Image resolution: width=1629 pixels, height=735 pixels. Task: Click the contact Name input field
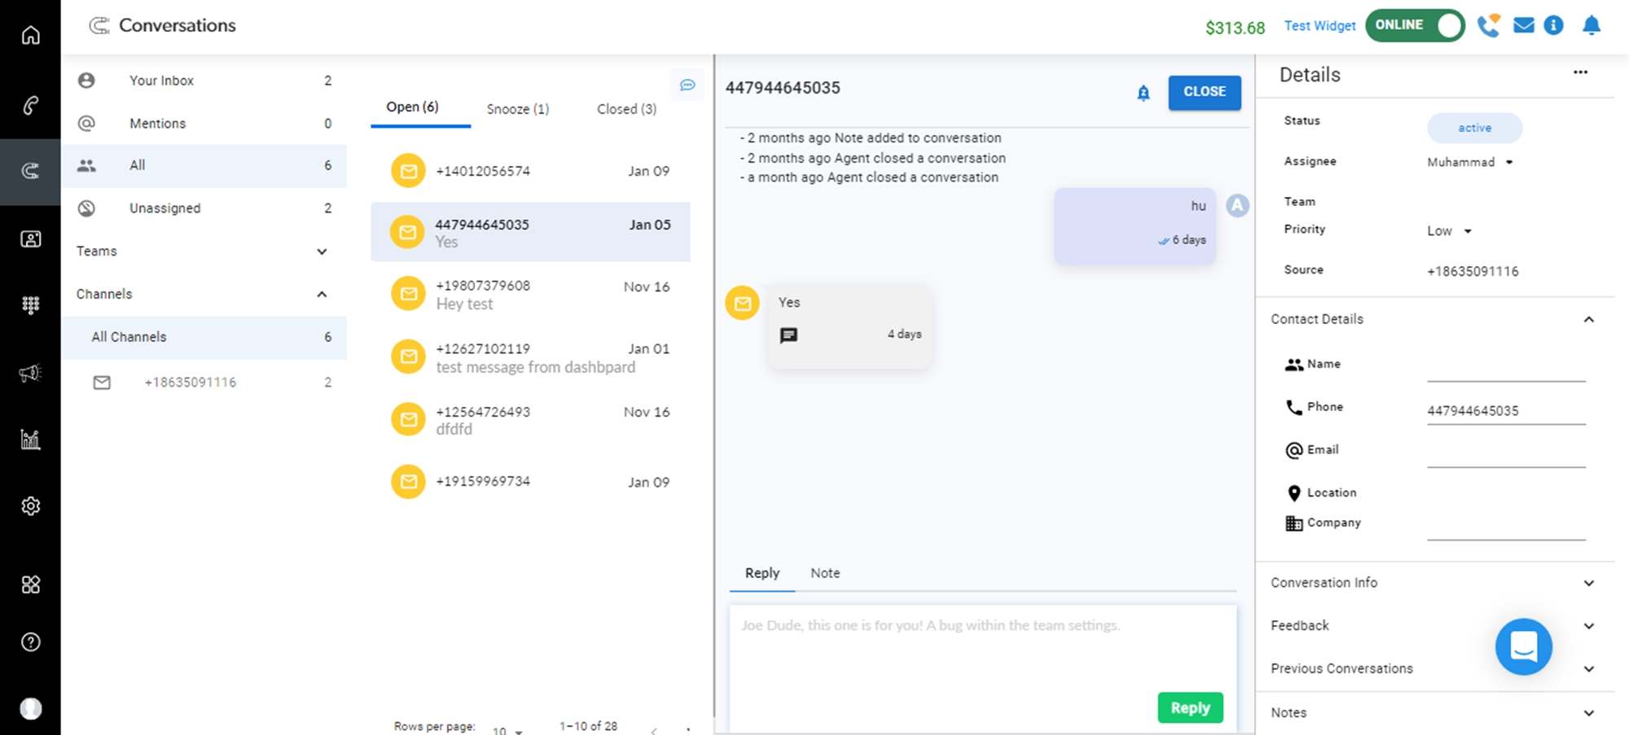pyautogui.click(x=1505, y=368)
